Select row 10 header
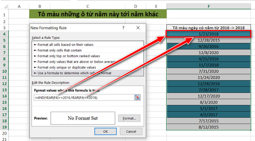 click(x=4, y=71)
